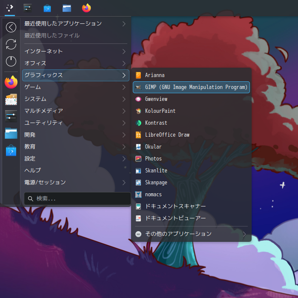Expand the 開発 submenu arrow

tap(124, 135)
